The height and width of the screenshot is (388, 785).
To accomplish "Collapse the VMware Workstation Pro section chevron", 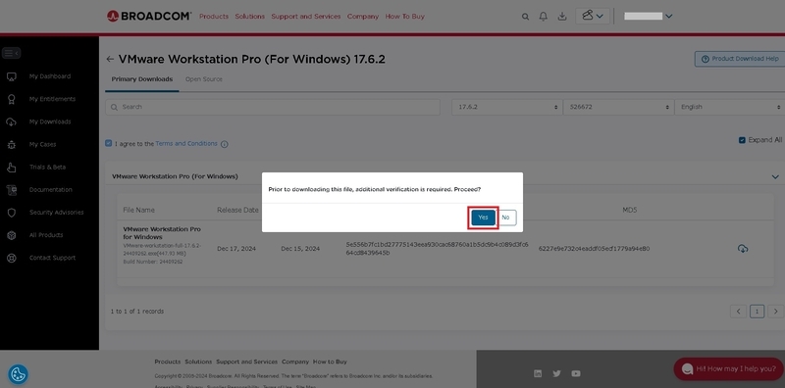I will pyautogui.click(x=775, y=176).
